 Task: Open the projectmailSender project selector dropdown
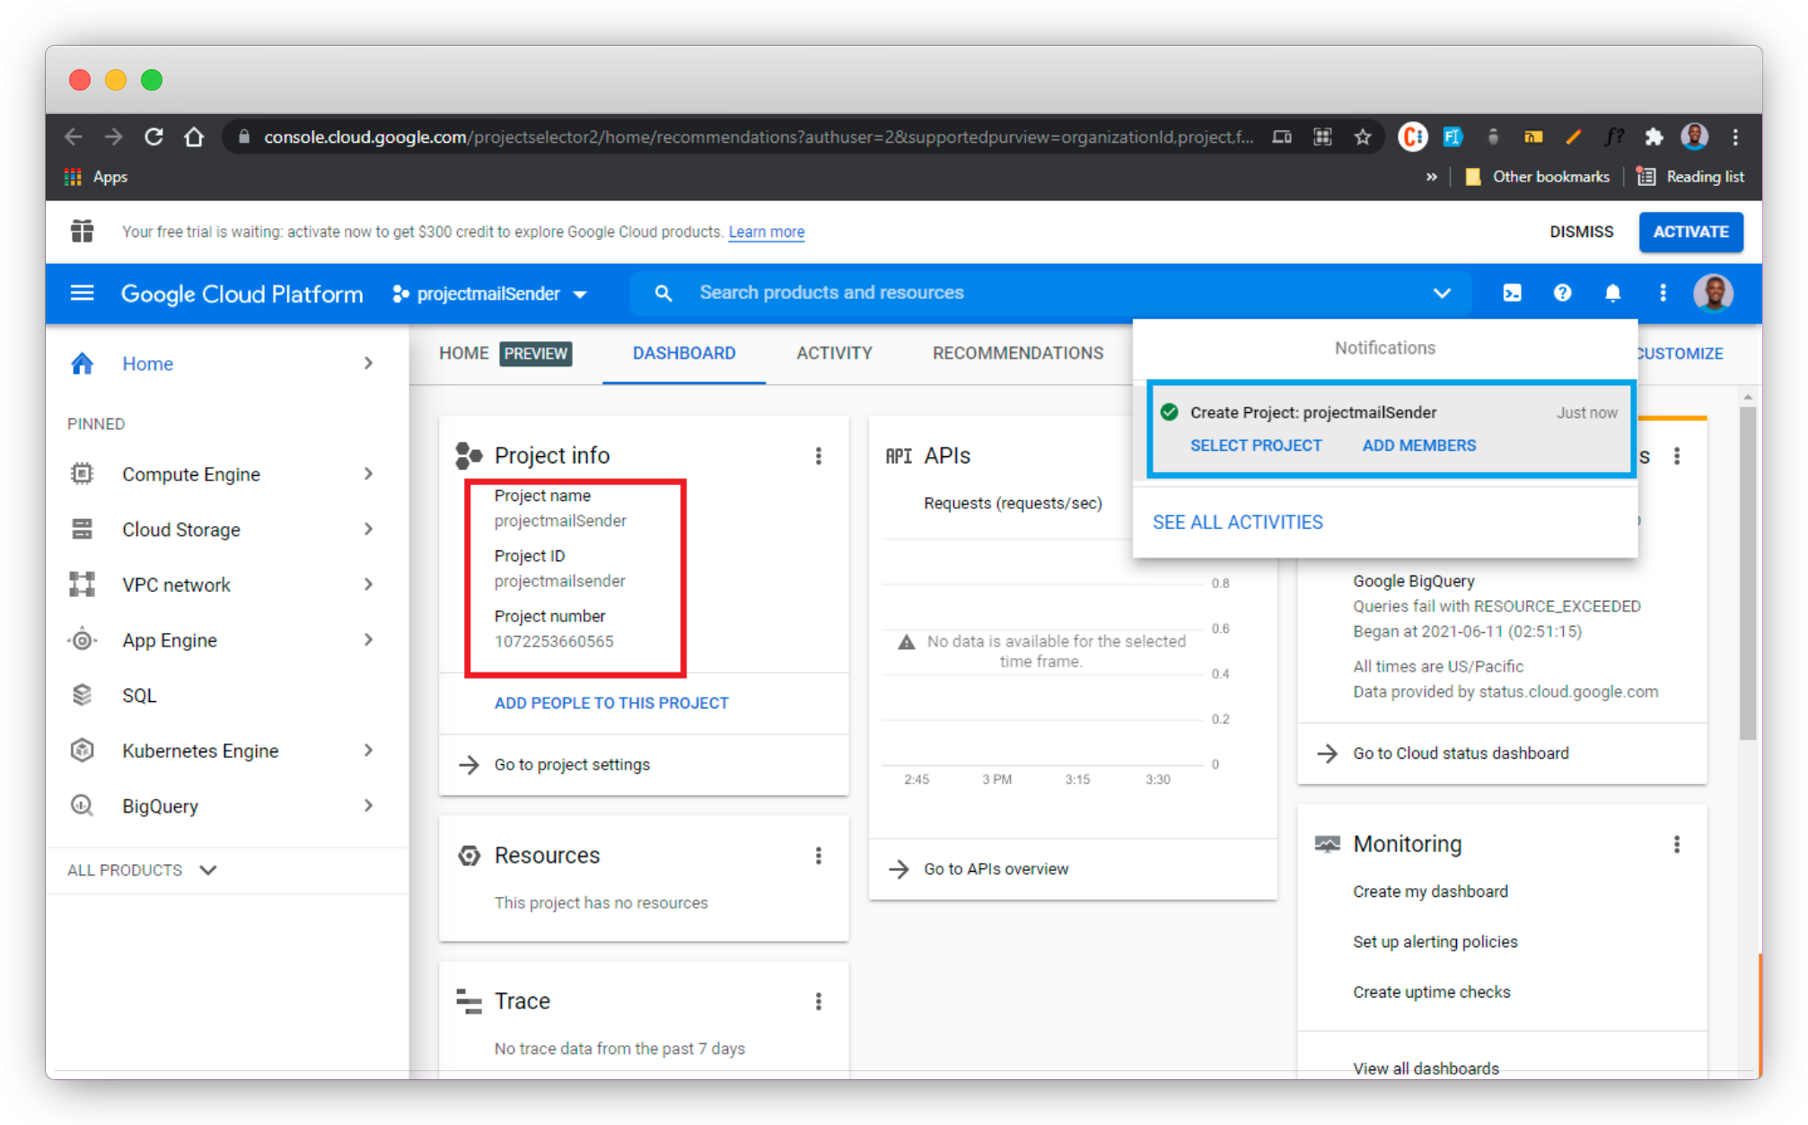pos(490,294)
